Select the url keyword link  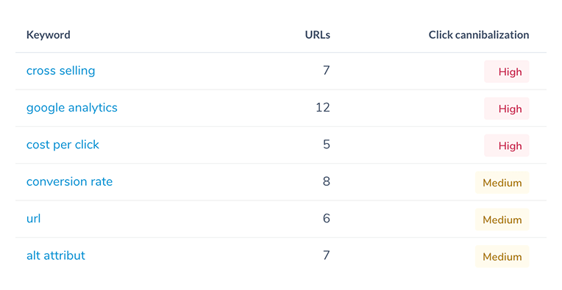click(33, 219)
